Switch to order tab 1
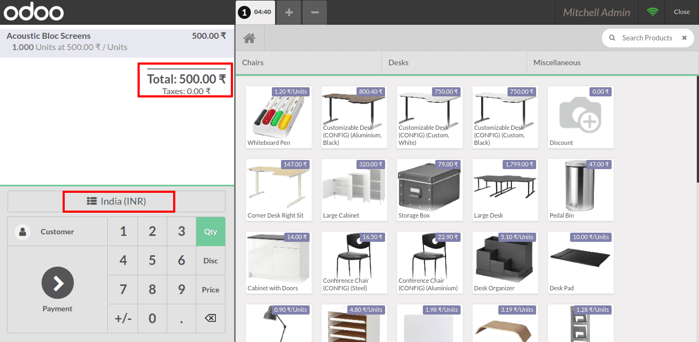 click(x=255, y=12)
